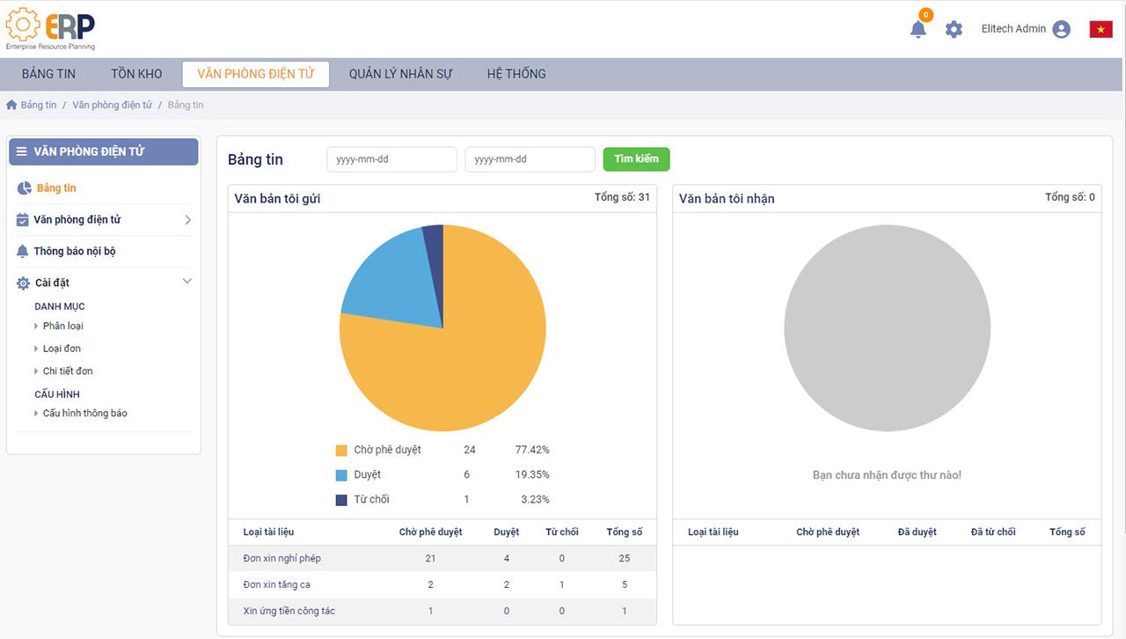Image resolution: width=1126 pixels, height=639 pixels.
Task: Click the Bảng tin sidebar item
Action: (x=56, y=187)
